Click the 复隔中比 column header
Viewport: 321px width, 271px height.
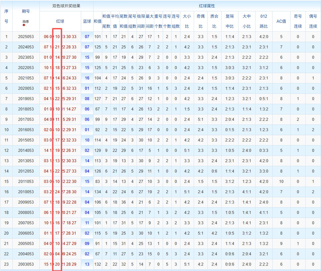click(230, 21)
